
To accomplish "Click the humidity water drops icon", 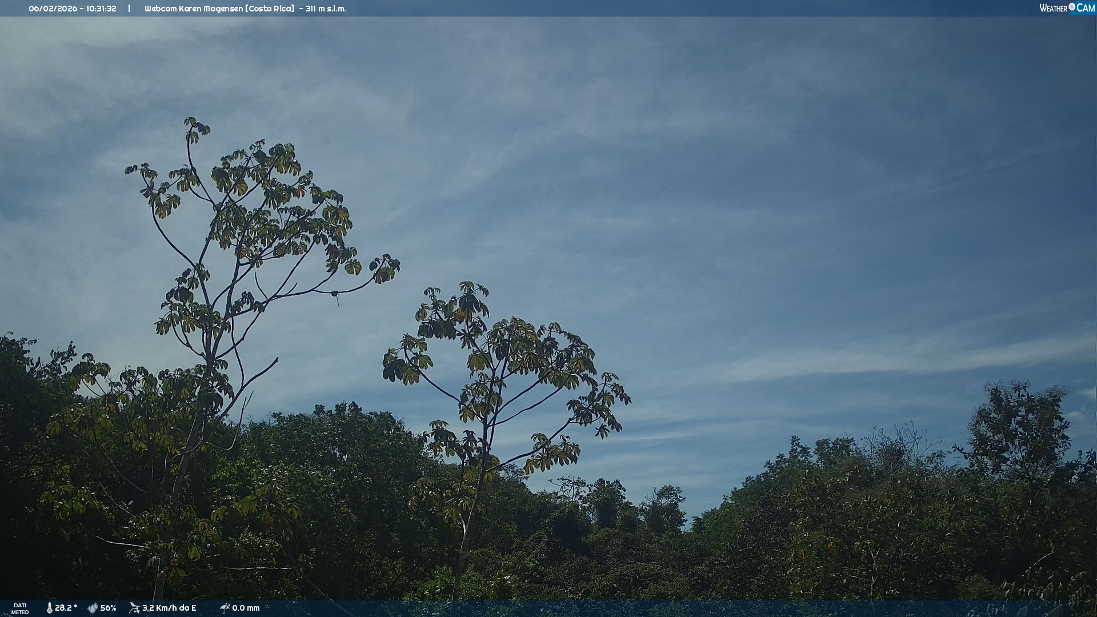I will pos(93,608).
